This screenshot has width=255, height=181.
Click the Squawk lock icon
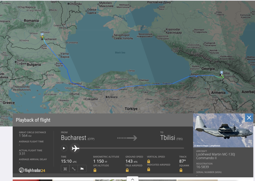181,170
